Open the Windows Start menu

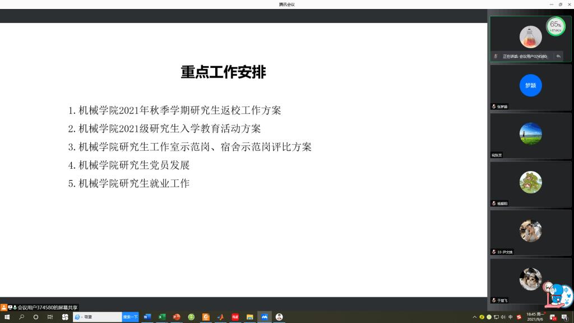point(7,317)
